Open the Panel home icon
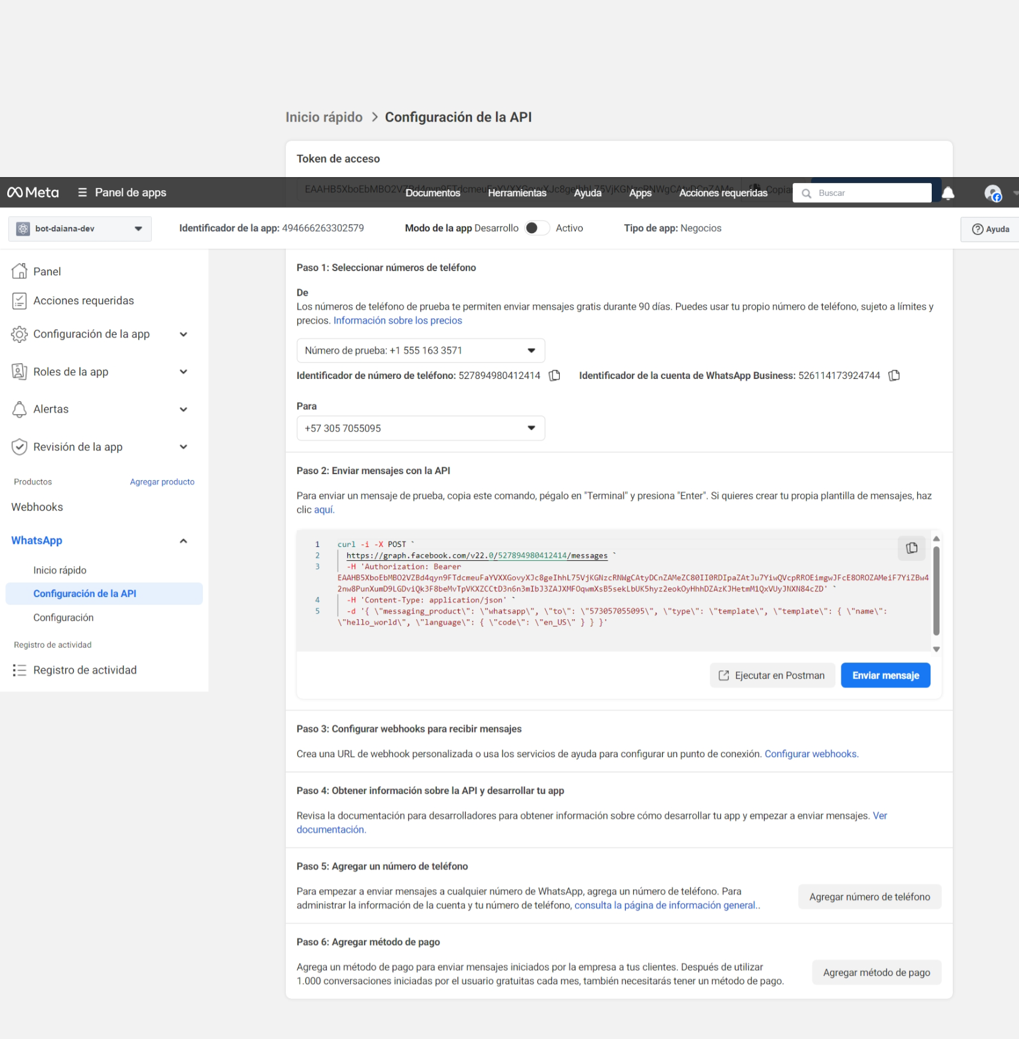Screen dimensions: 1019x1039 pyautogui.click(x=19, y=272)
